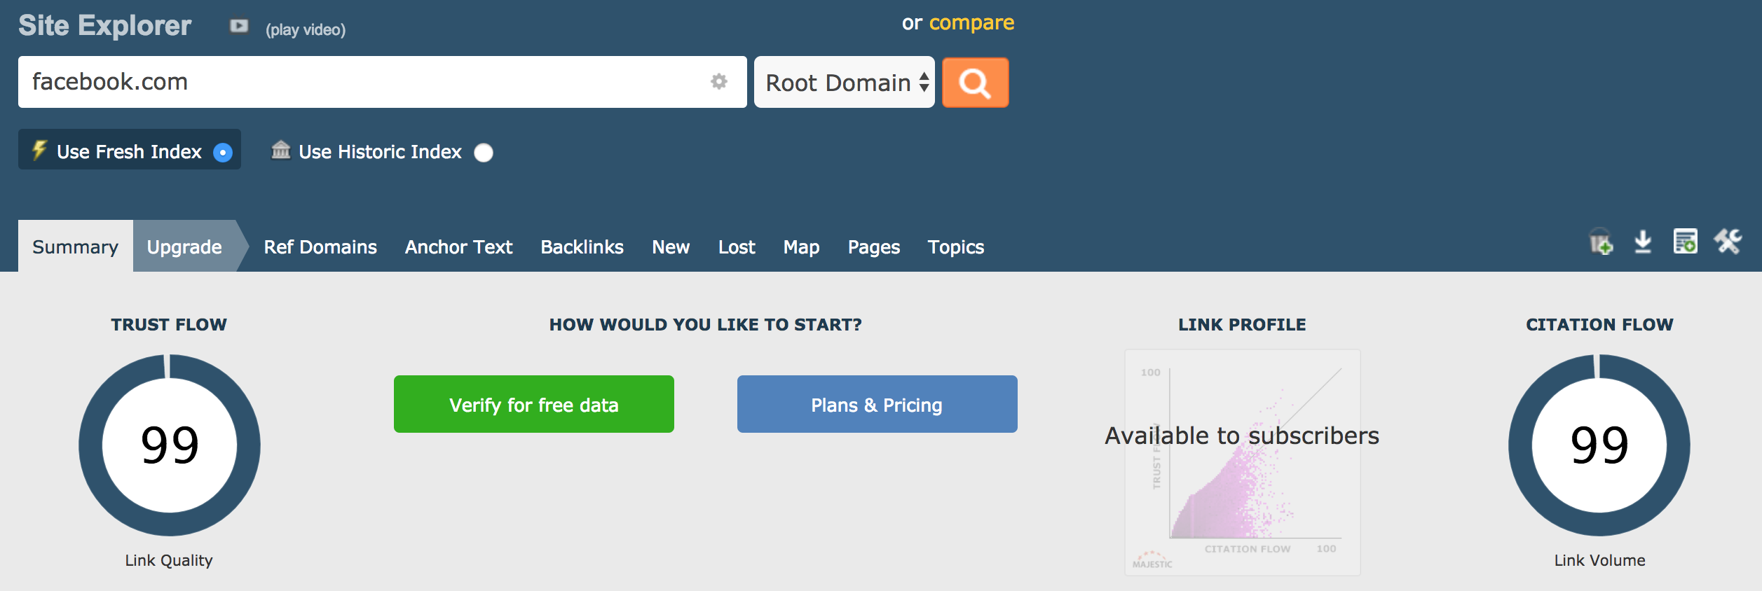The image size is (1762, 591).
Task: Click the create report icon
Action: pos(1685,242)
